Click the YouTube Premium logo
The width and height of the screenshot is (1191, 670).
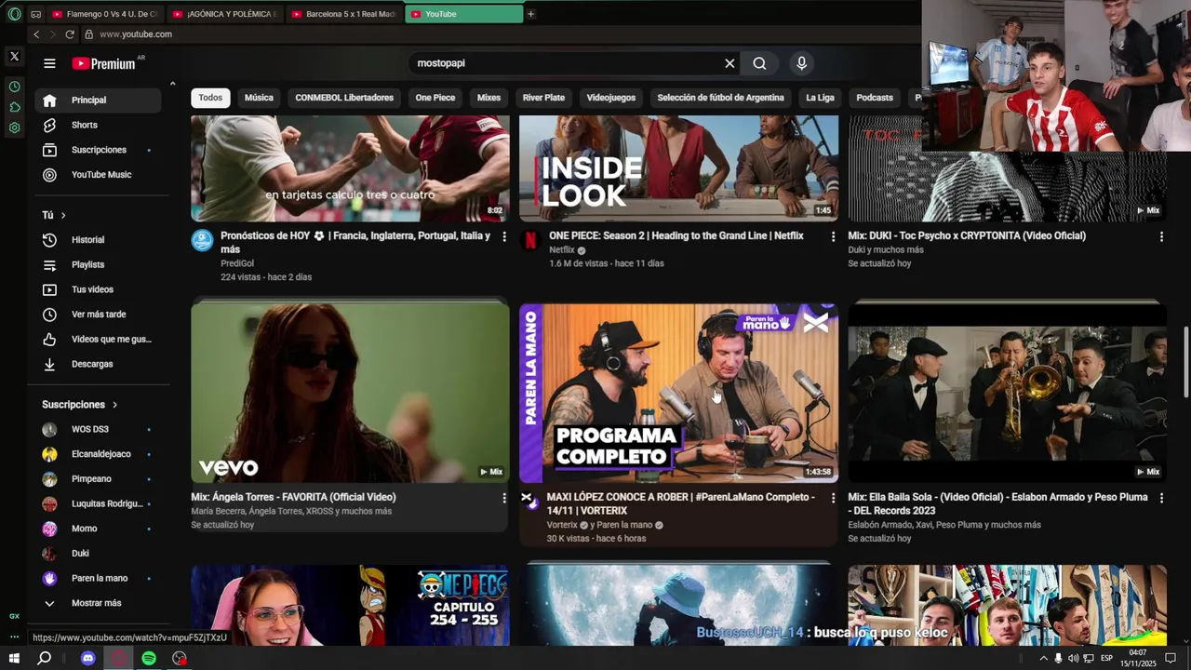point(104,63)
